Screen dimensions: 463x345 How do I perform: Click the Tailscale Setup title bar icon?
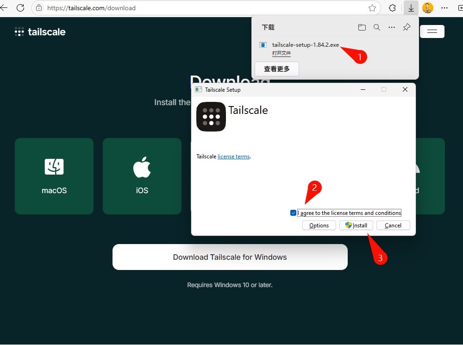click(199, 89)
